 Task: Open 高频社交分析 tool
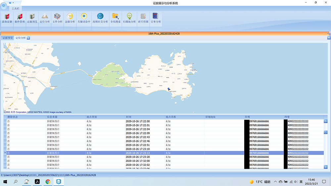(x=100, y=18)
